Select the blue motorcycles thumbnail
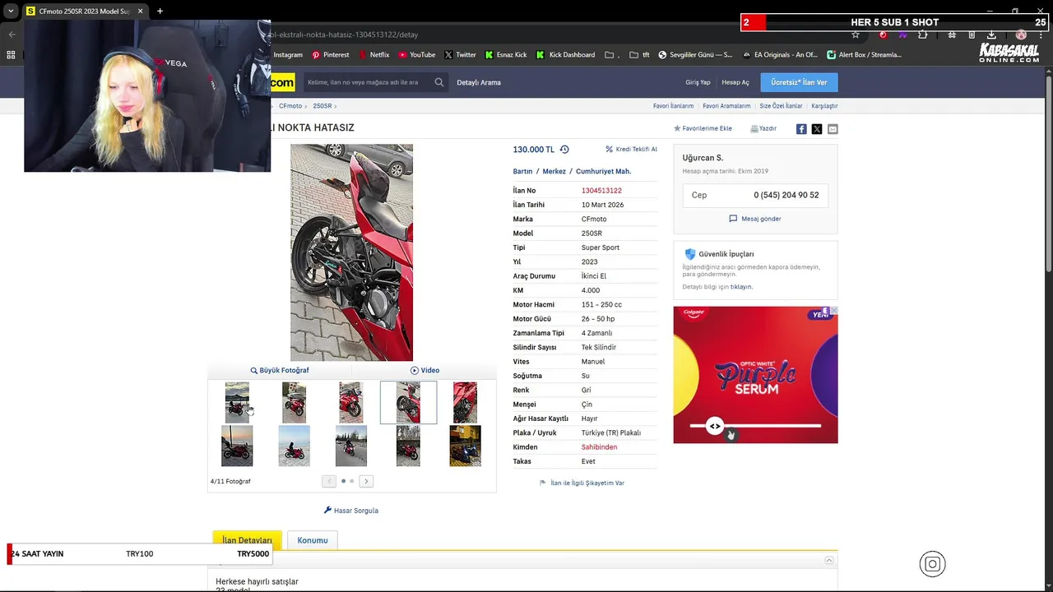 465,446
